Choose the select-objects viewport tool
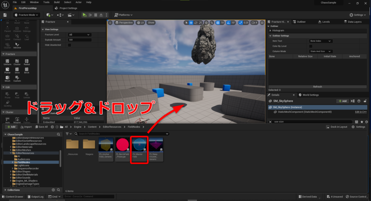The image size is (371, 201). (187, 23)
